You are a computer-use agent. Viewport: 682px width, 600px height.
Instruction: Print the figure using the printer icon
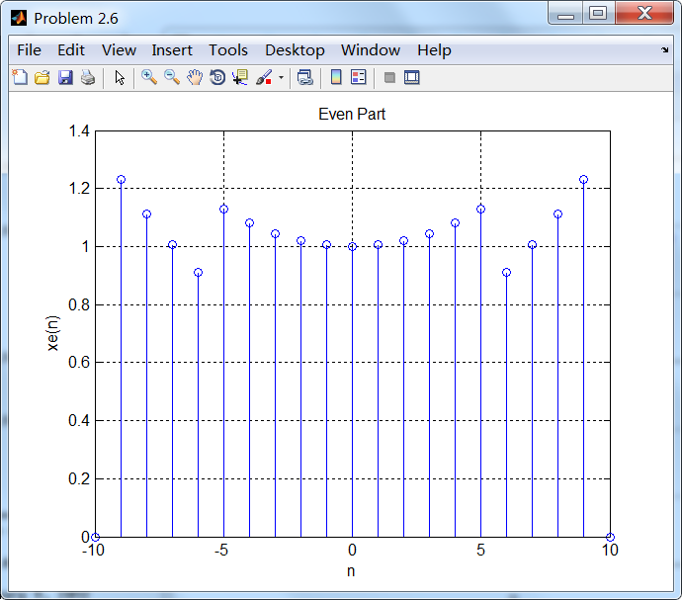[x=88, y=77]
